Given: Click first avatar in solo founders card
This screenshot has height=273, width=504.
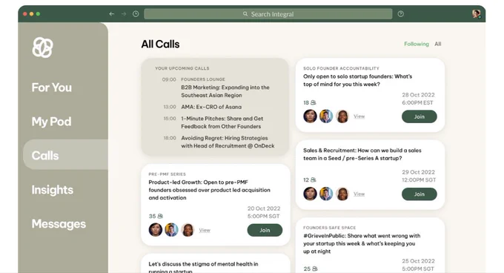Looking at the screenshot, I should 310,116.
